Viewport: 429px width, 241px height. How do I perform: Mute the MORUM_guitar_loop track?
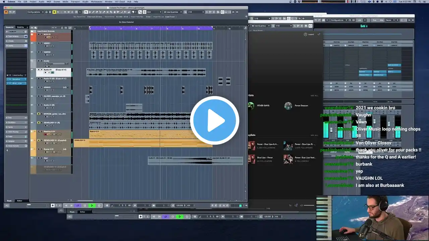(x=39, y=114)
